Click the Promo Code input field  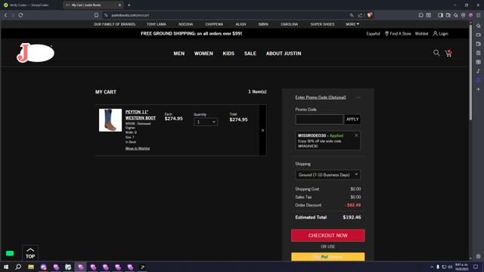point(319,119)
